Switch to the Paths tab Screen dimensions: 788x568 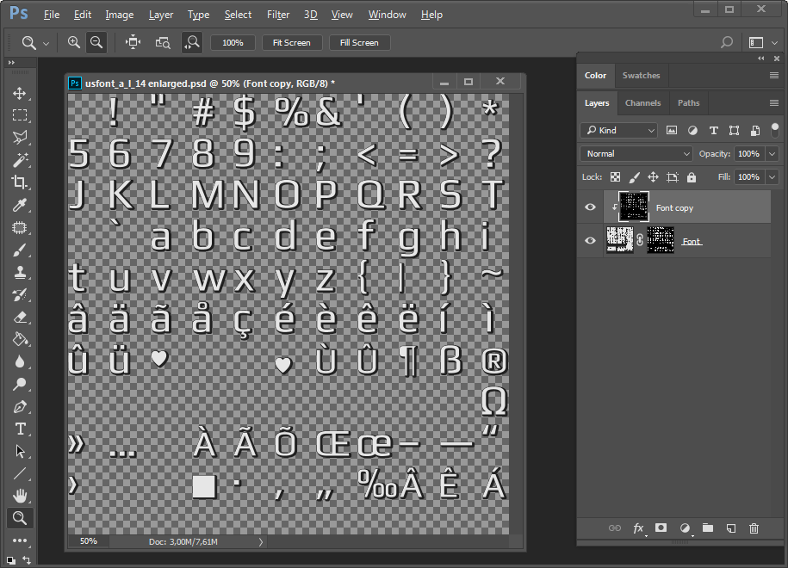point(688,103)
